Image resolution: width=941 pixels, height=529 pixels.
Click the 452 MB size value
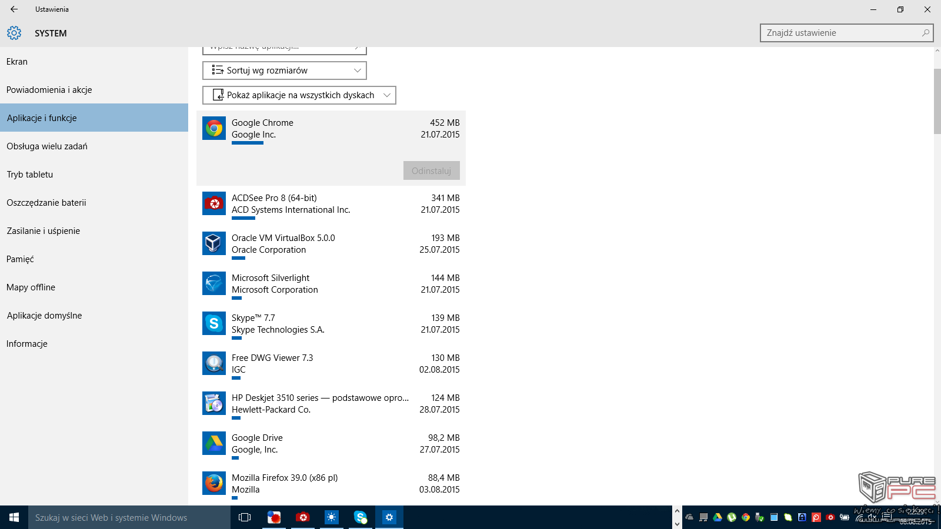[445, 122]
